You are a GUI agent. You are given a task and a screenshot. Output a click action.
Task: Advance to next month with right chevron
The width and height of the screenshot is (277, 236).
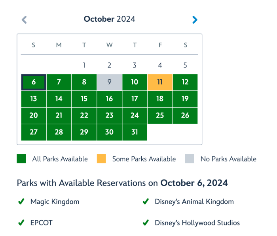coord(194,19)
